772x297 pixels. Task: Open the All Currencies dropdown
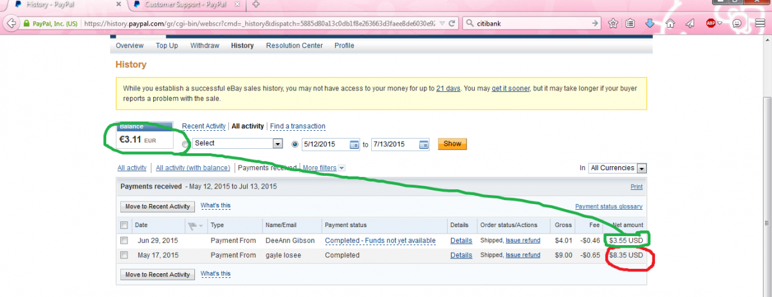click(x=617, y=168)
